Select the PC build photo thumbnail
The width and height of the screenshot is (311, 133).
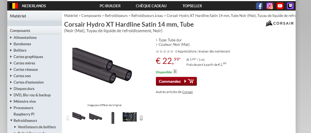click(x=130, y=117)
